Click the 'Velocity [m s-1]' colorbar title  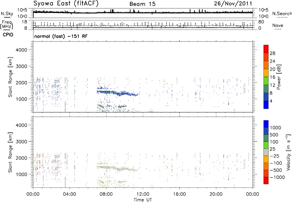pos(288,152)
